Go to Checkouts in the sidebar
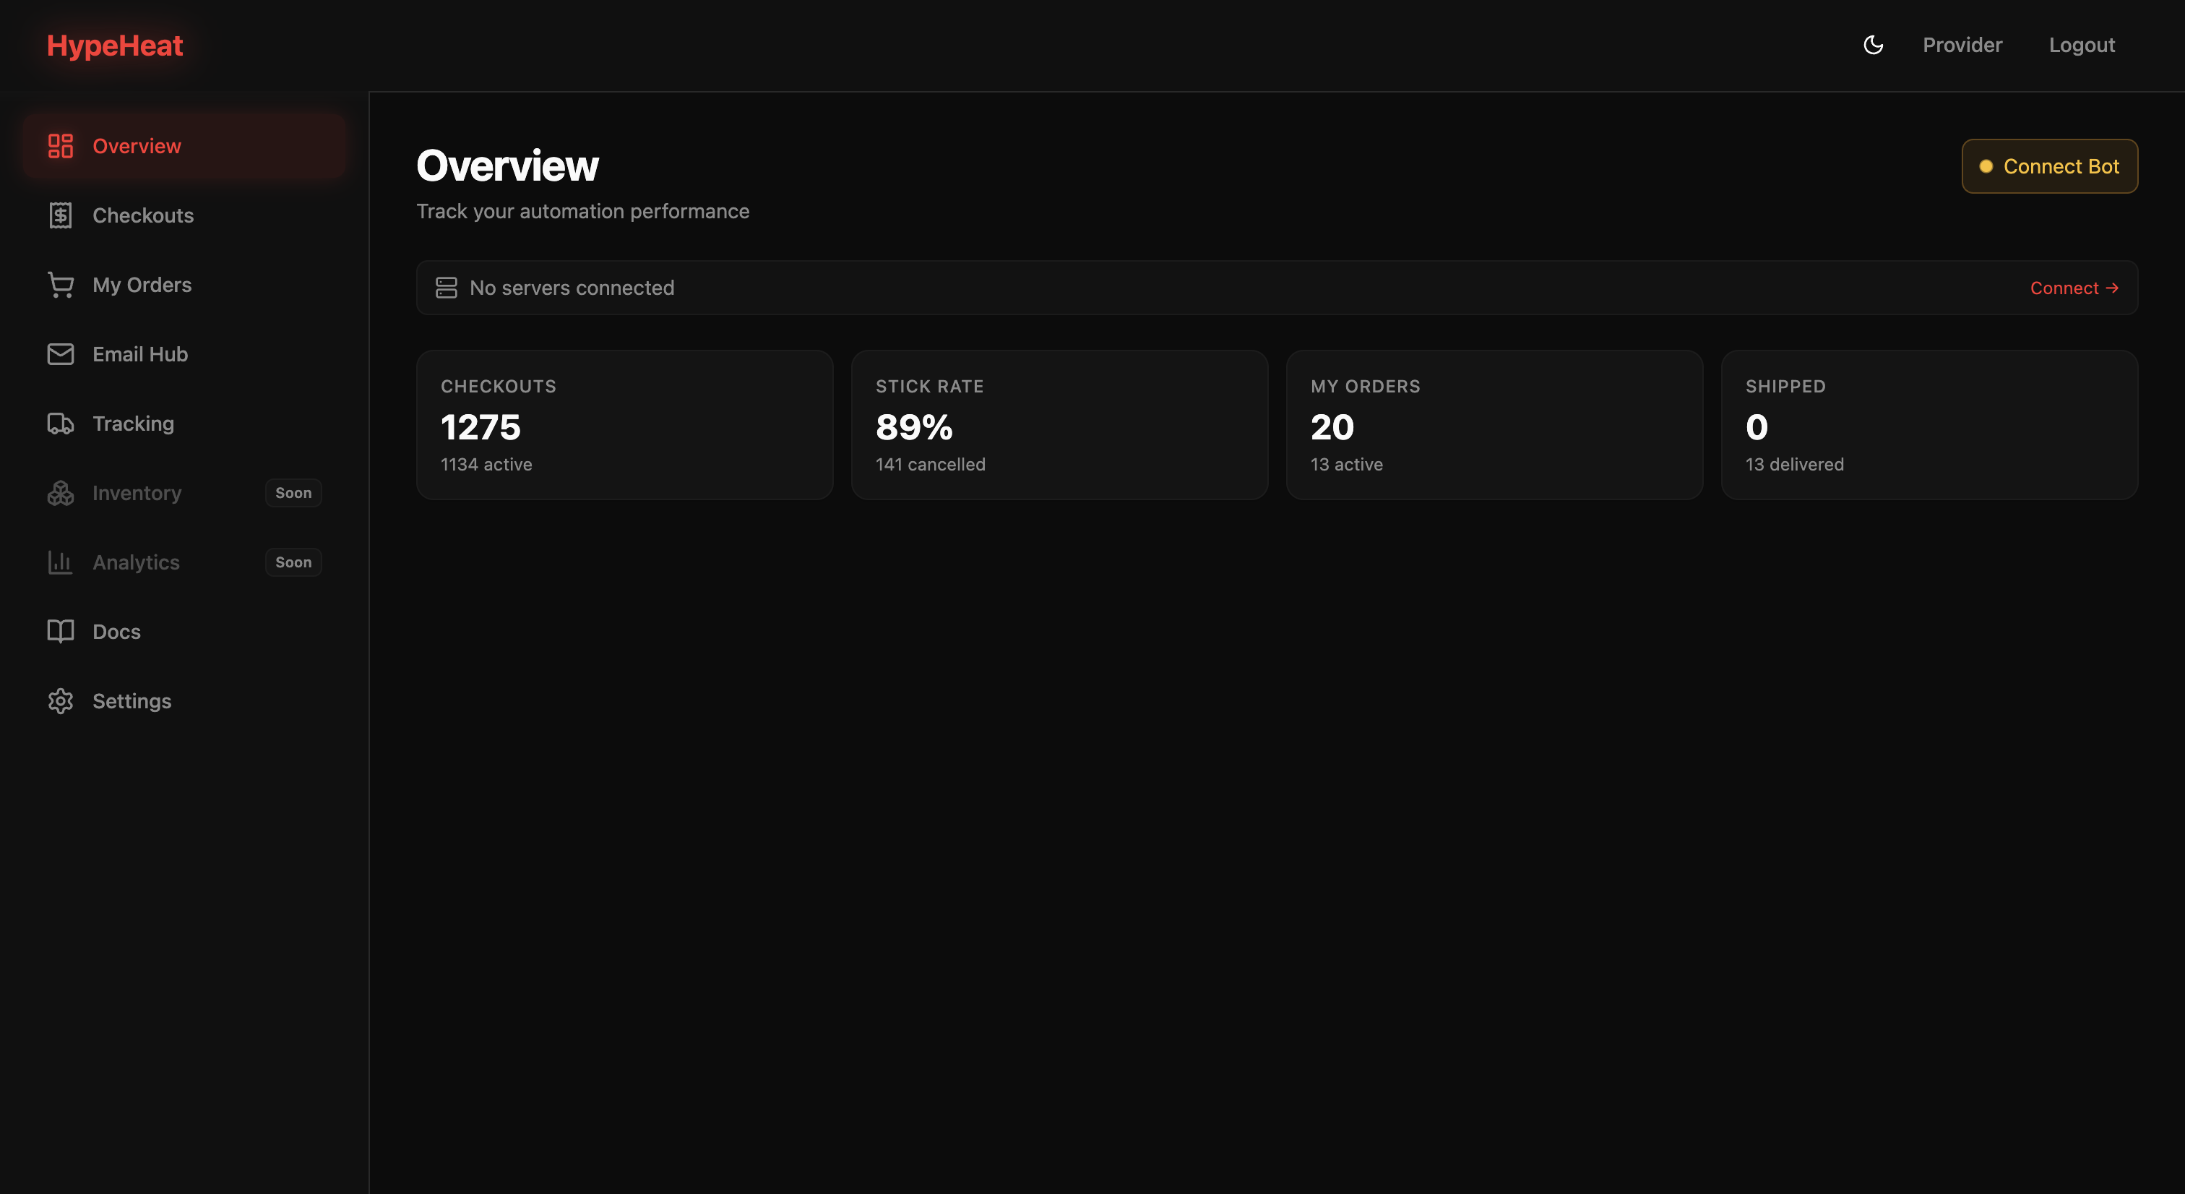This screenshot has height=1194, width=2185. point(184,215)
